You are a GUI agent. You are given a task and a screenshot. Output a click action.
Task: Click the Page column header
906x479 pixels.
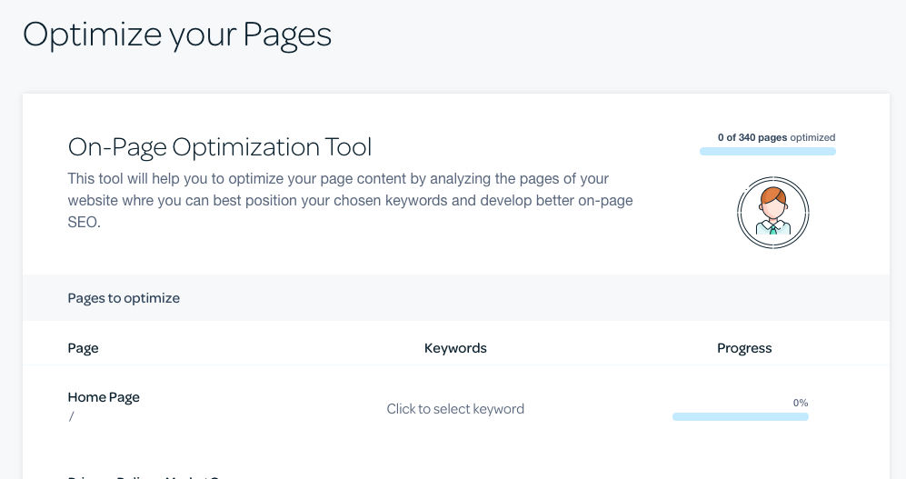coord(84,348)
